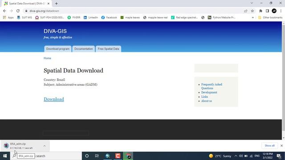Open Cortana circle icon on taskbar
This screenshot has height=160, width=285.
point(87,156)
